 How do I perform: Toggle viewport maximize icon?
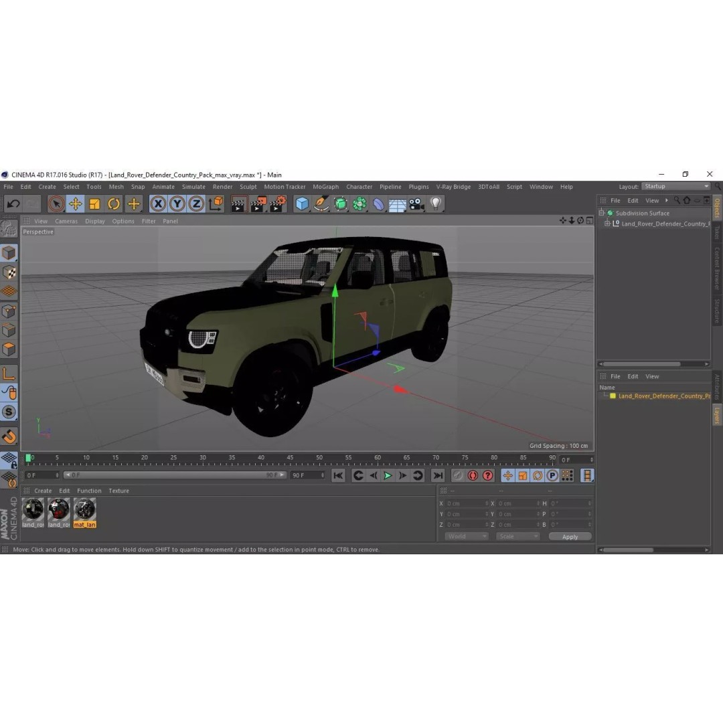pyautogui.click(x=589, y=220)
